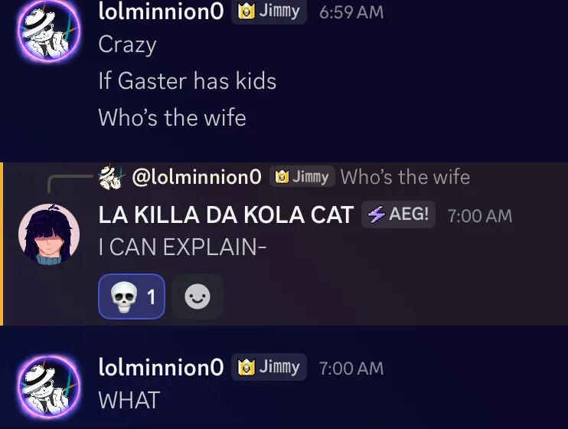Click the tiny avatar in the reply preview
The image size is (568, 429).
tap(111, 178)
